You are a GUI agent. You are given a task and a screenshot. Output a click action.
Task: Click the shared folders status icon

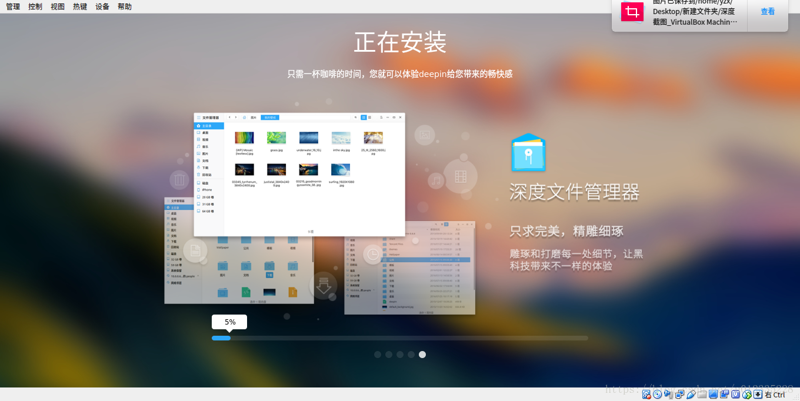[x=702, y=395]
